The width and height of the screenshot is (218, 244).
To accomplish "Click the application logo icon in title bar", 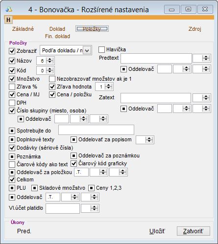I will click(9, 10).
